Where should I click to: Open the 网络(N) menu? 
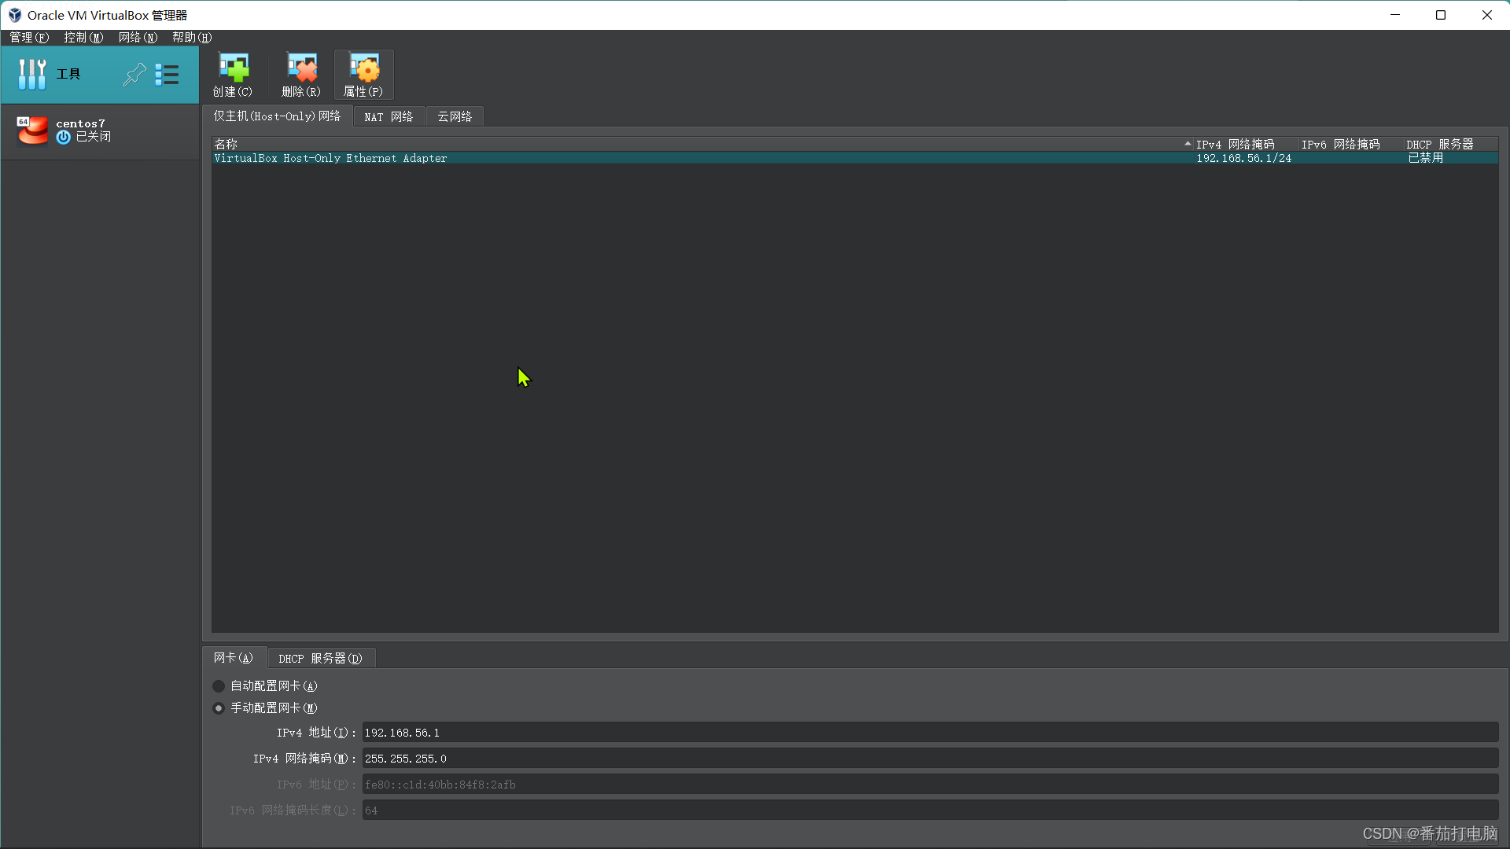pyautogui.click(x=138, y=38)
